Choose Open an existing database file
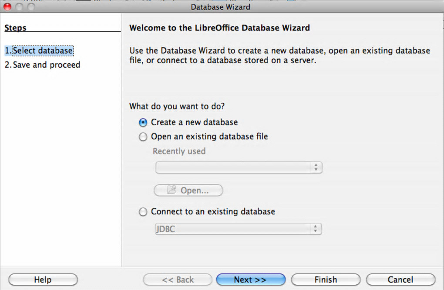This screenshot has height=290, width=444. click(143, 137)
